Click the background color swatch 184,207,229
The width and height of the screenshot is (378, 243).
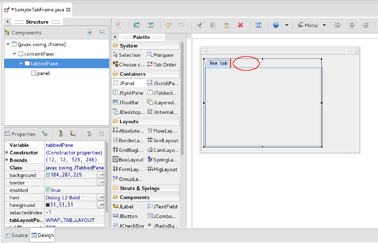pos(48,175)
